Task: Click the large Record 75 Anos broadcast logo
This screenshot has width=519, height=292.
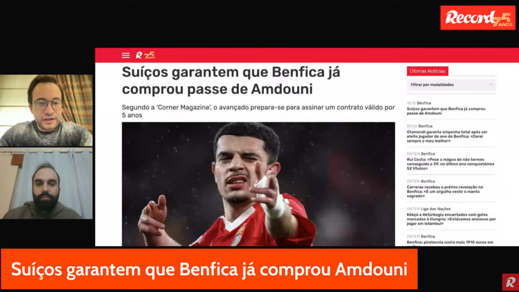Action: coord(478,18)
